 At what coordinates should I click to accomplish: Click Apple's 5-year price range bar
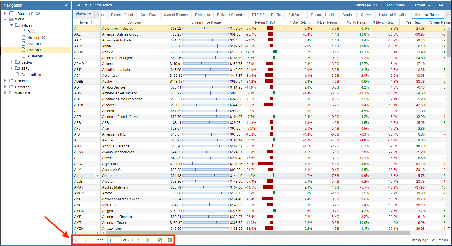205,46
